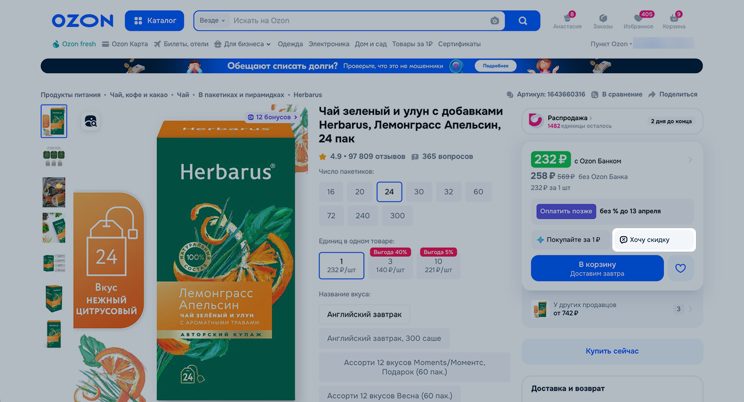Screen dimensions: 744x402
Task: Add to cart with В корзину button
Action: 597,268
